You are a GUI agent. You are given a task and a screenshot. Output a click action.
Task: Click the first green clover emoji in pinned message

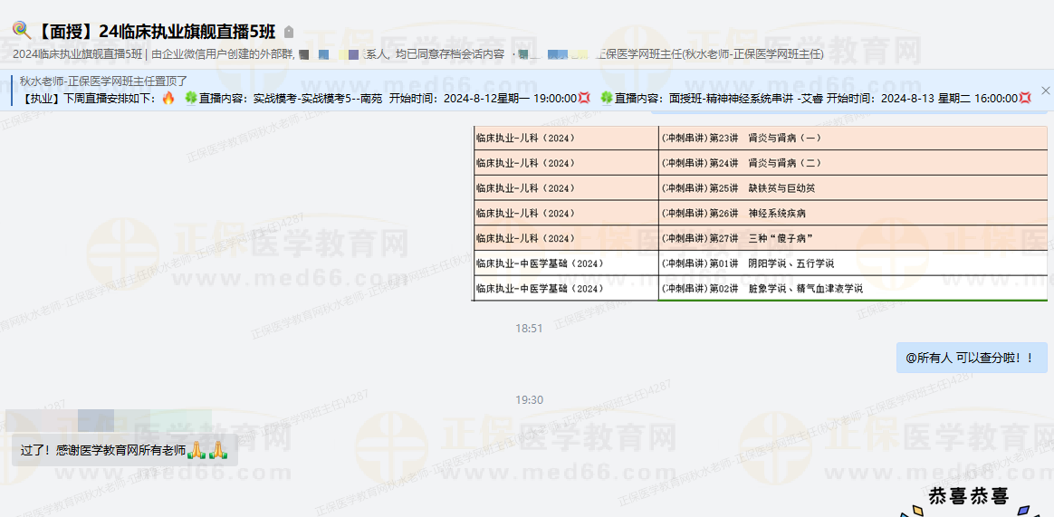(x=190, y=98)
